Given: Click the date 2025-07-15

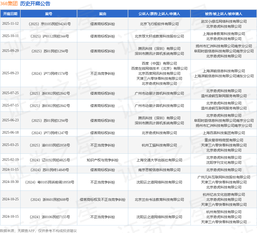Looking at the screenshot, I should tap(10, 105).
